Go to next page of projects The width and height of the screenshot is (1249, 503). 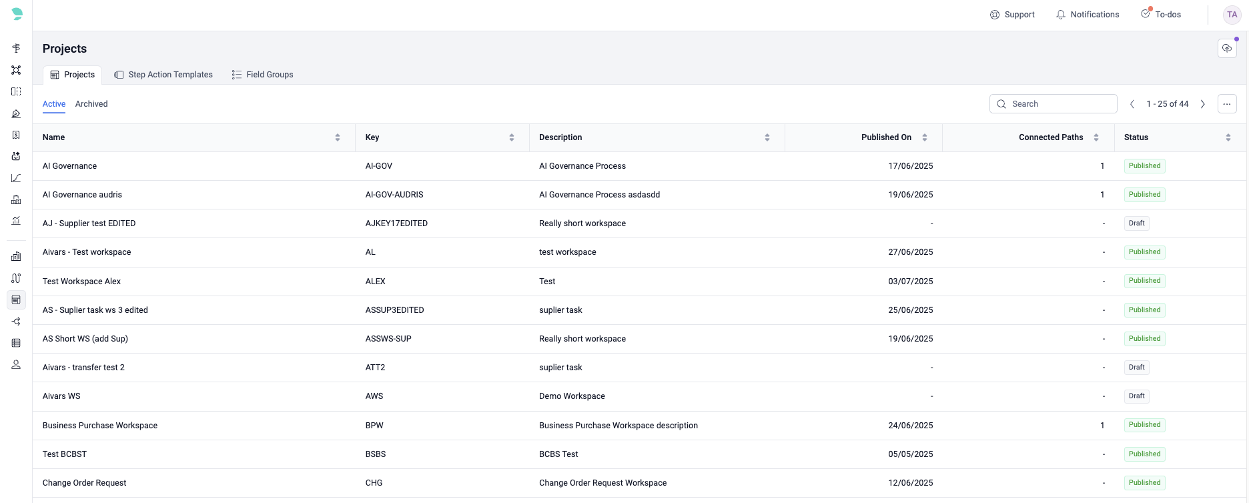(x=1203, y=104)
